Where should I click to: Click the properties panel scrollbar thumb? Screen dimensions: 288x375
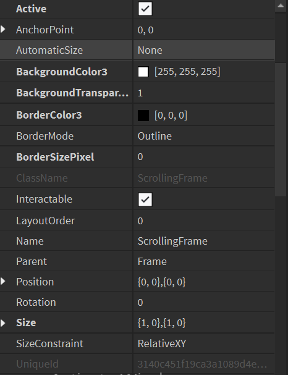coord(281,129)
